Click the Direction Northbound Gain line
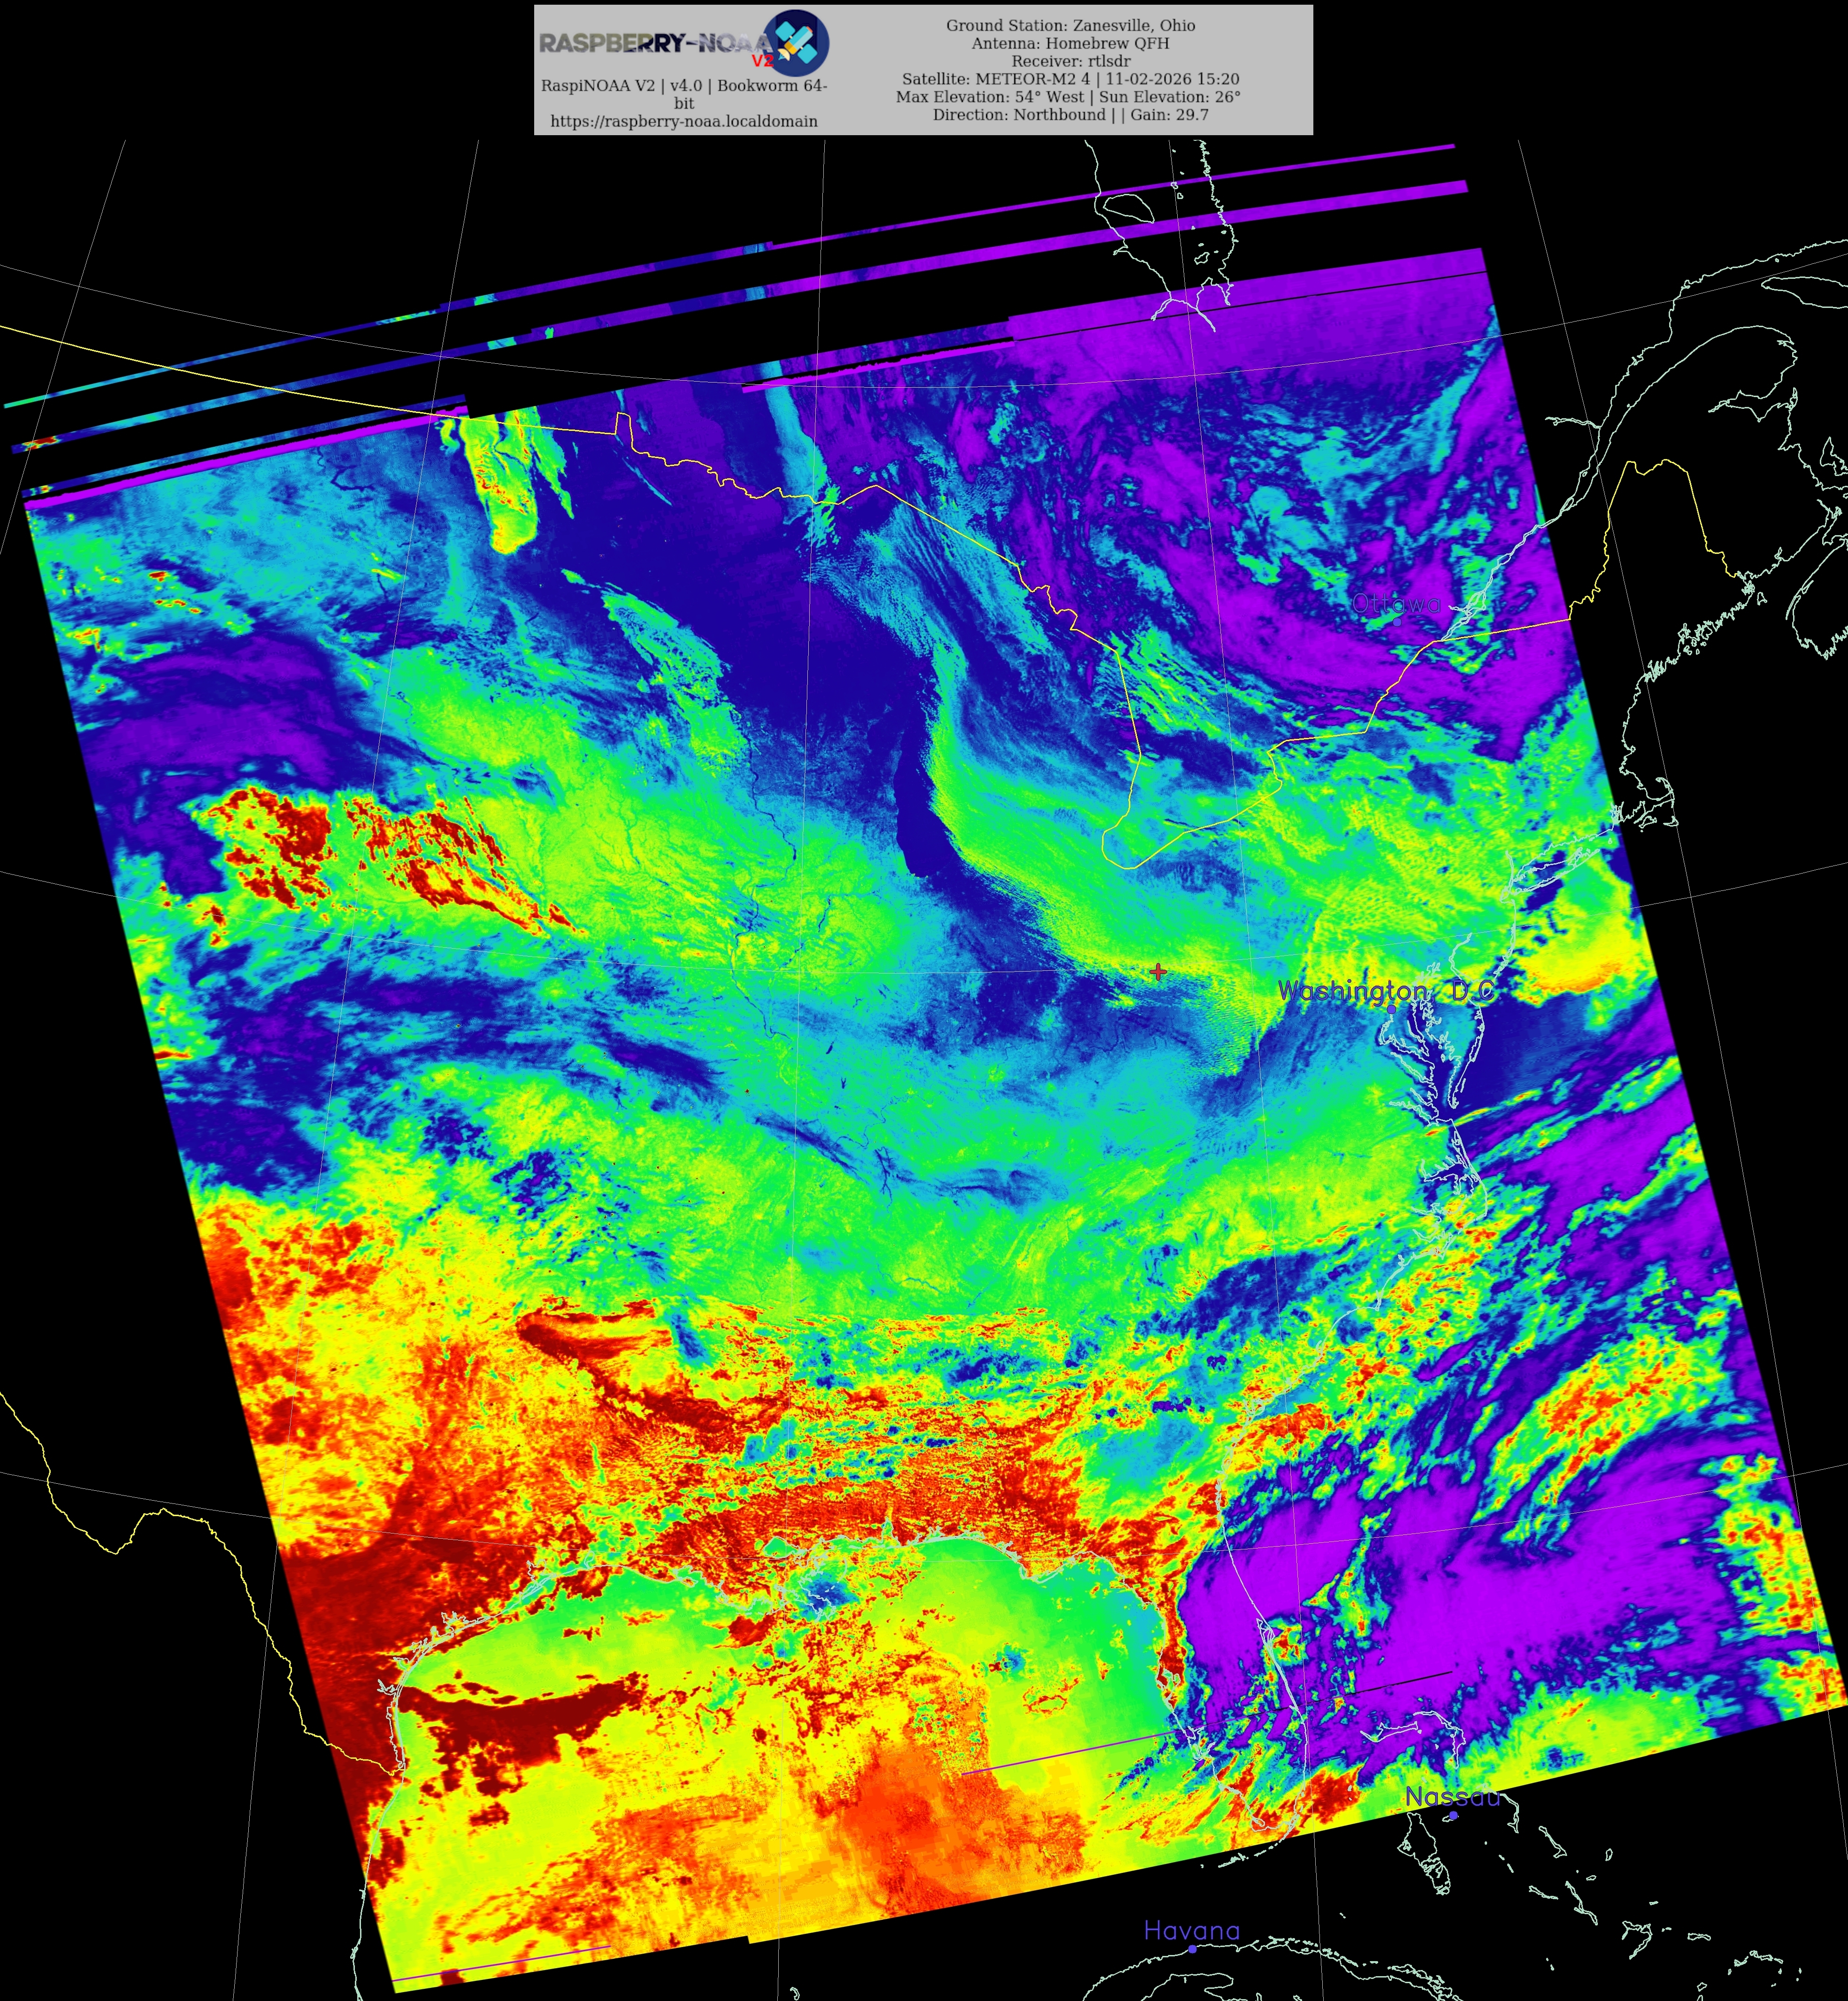Screen dimensions: 1848x2001 (1070, 115)
